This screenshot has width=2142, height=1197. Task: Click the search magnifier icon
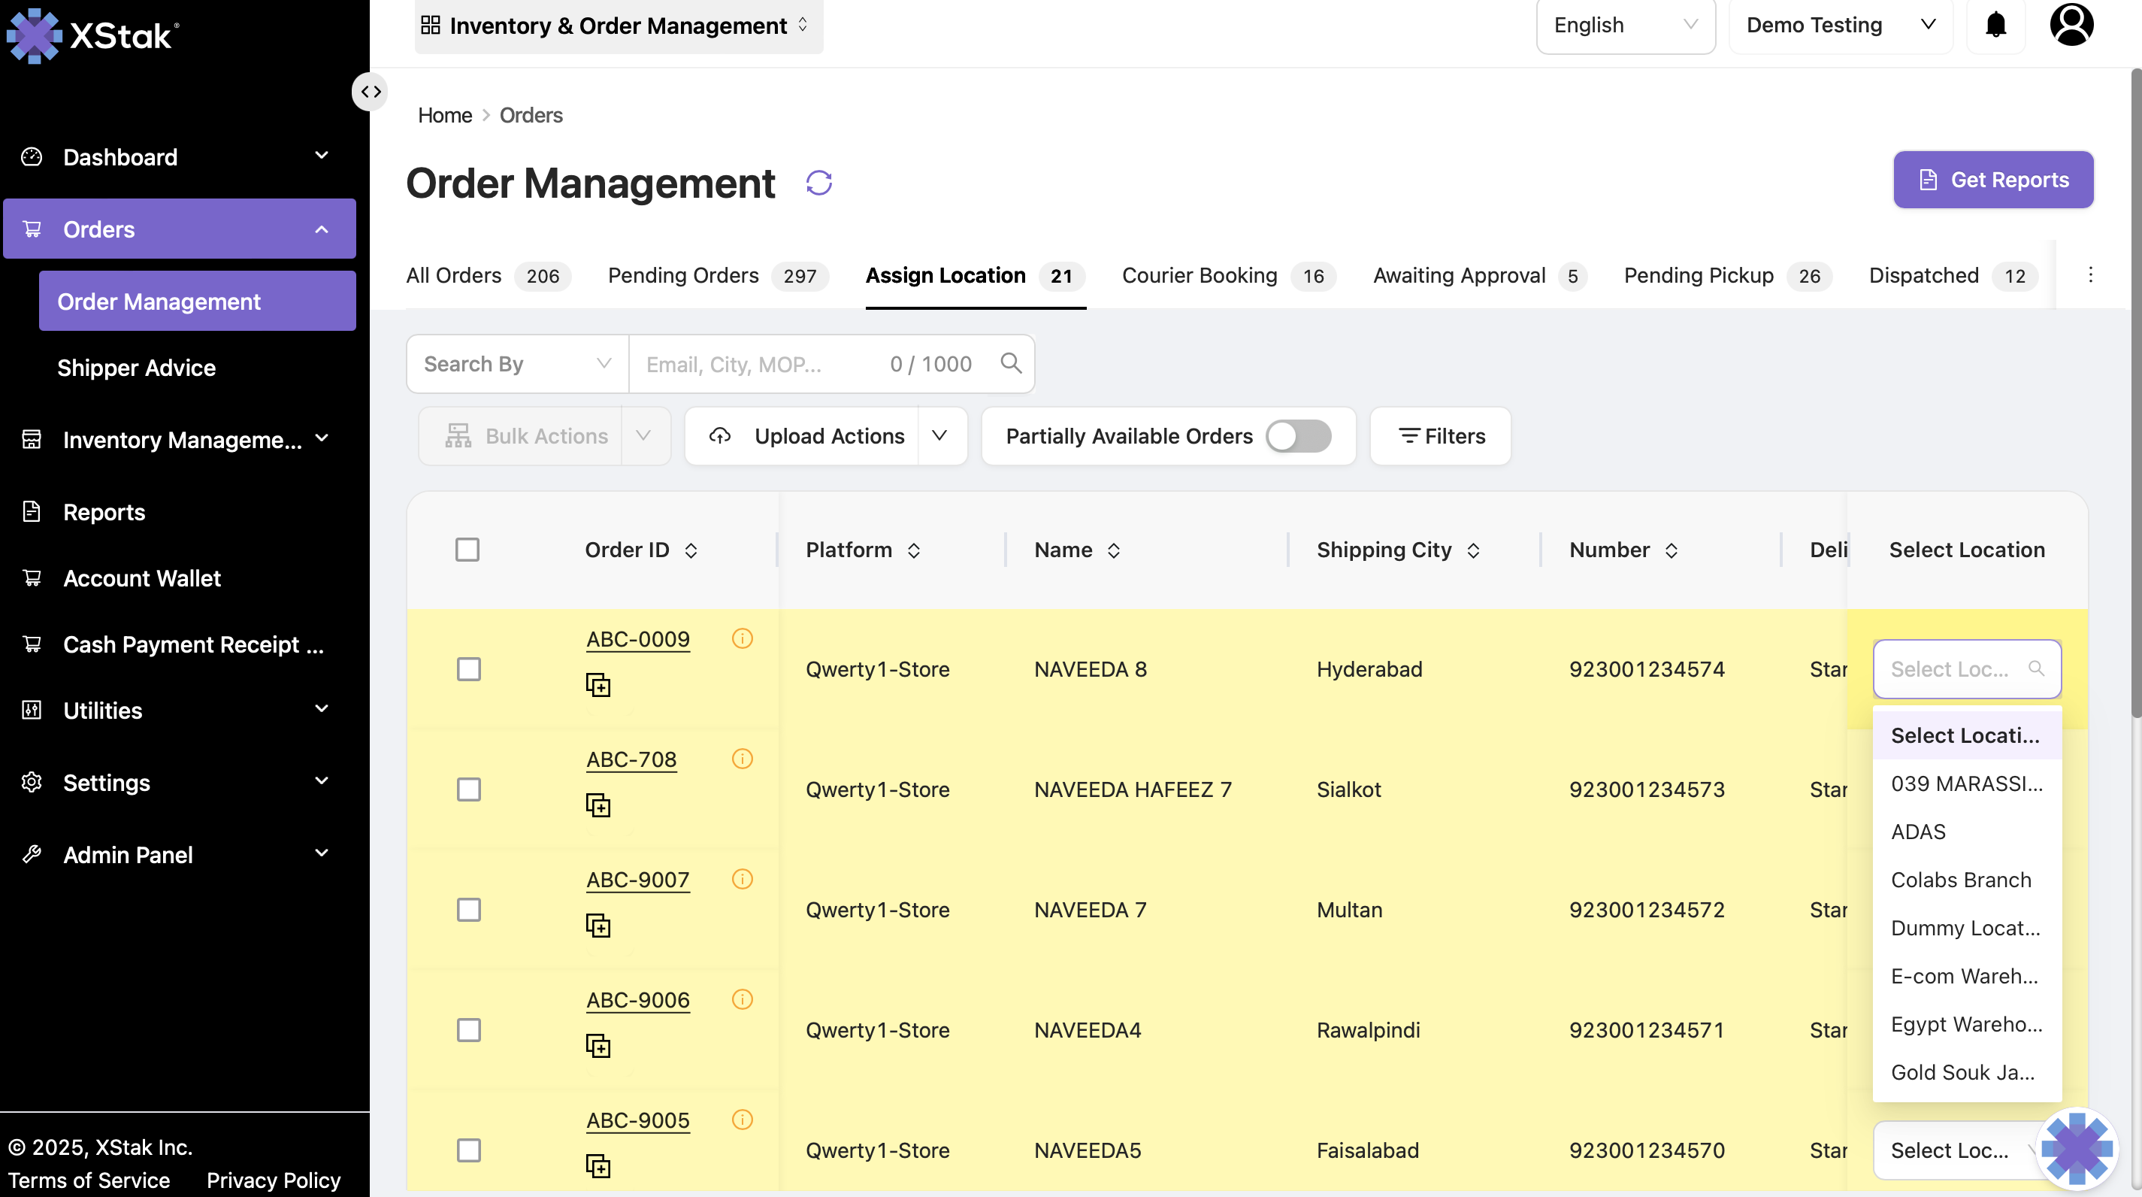tap(1010, 363)
